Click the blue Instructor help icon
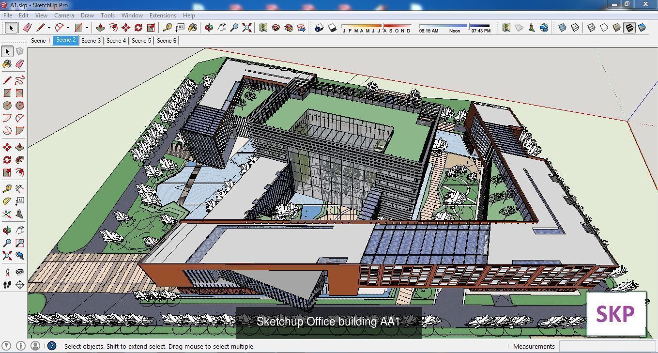 tap(52, 346)
